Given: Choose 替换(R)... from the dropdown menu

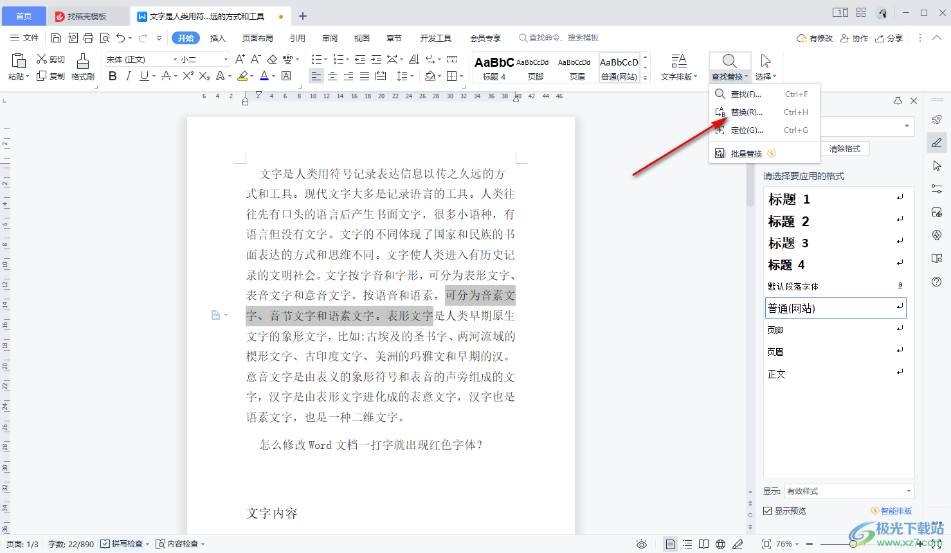Looking at the screenshot, I should (765, 112).
